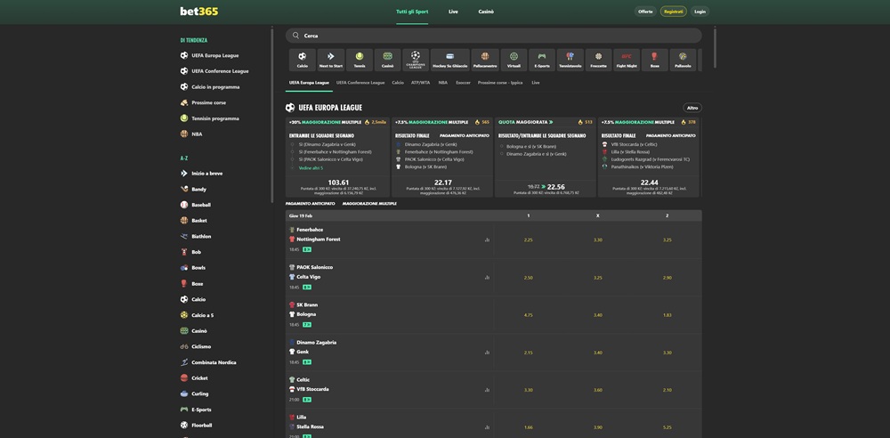Expand markets badge for PAOK Salonicco match

click(306, 288)
